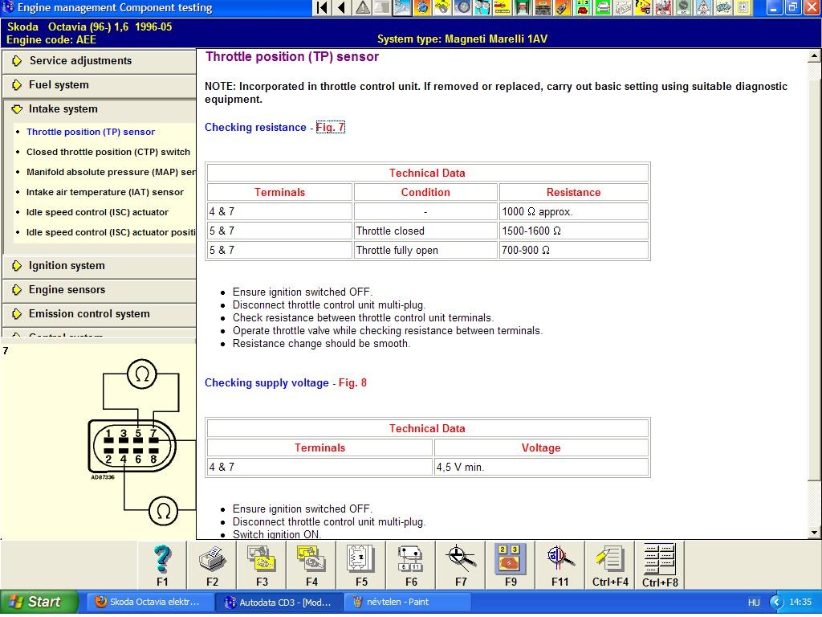Open the F1 help question mark button
This screenshot has width=822, height=617.
pyautogui.click(x=162, y=566)
